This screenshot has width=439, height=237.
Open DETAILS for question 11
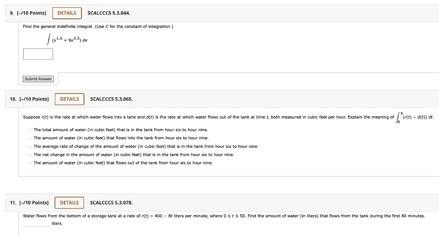click(69, 203)
